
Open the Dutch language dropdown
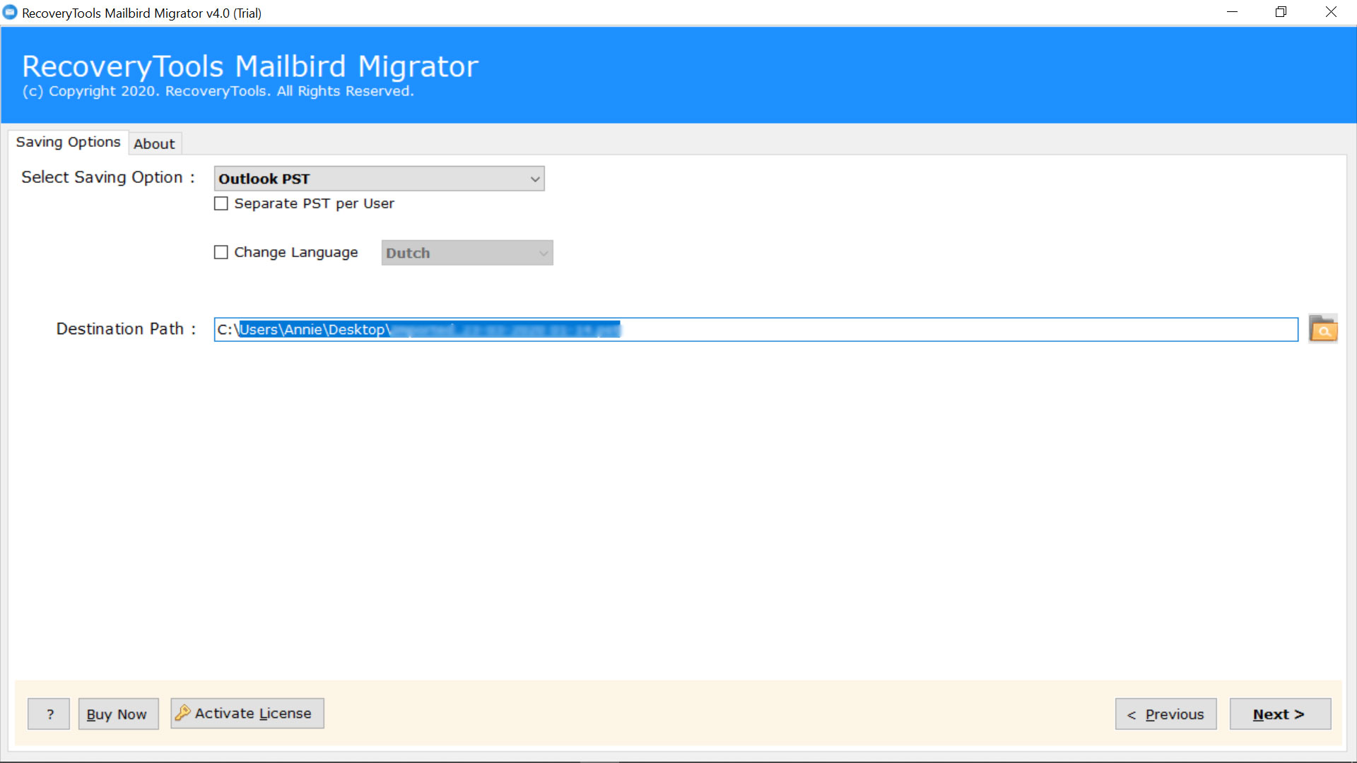[x=467, y=253]
